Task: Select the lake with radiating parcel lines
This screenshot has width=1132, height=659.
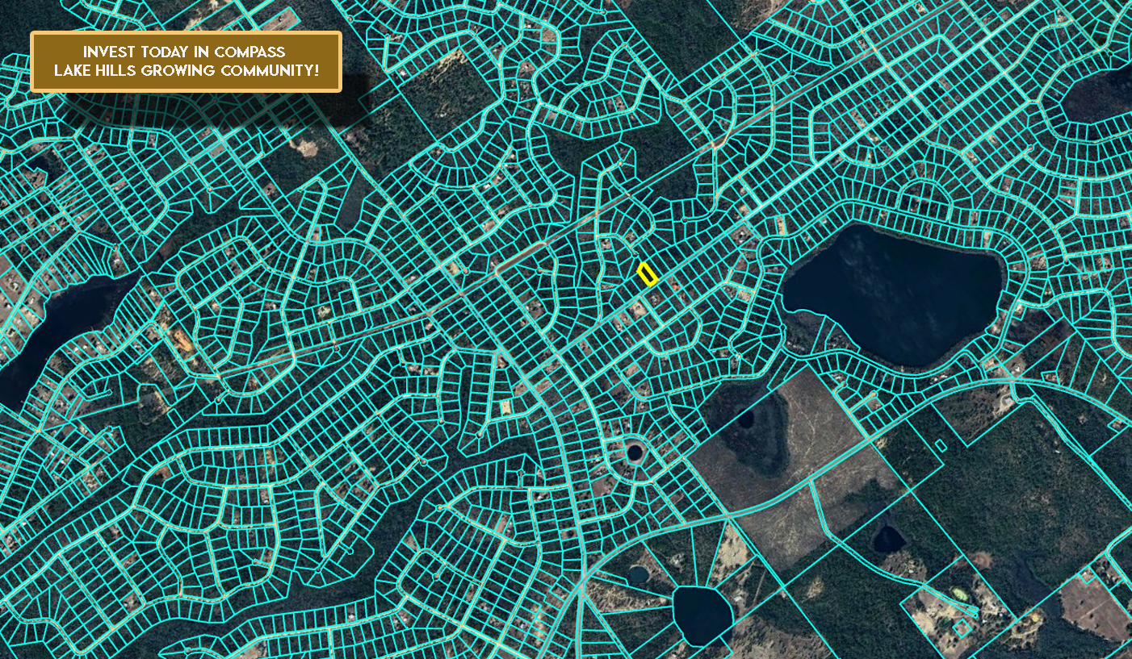Action: [702, 614]
